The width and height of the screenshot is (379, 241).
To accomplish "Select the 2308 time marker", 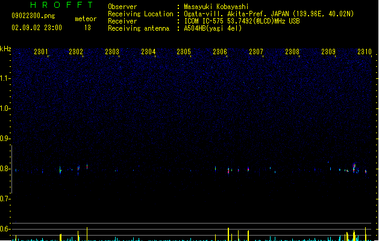I will point(292,52).
